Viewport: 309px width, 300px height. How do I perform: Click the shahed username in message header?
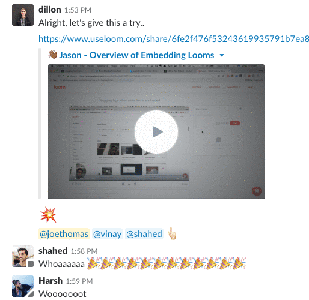pos(53,251)
